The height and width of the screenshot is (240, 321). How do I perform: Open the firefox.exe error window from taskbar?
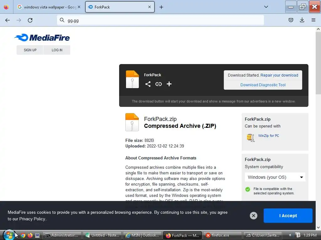pyautogui.click(x=223, y=235)
